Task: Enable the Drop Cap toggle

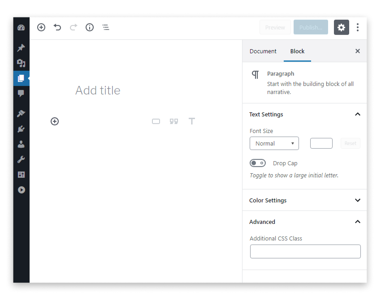Action: tap(258, 163)
